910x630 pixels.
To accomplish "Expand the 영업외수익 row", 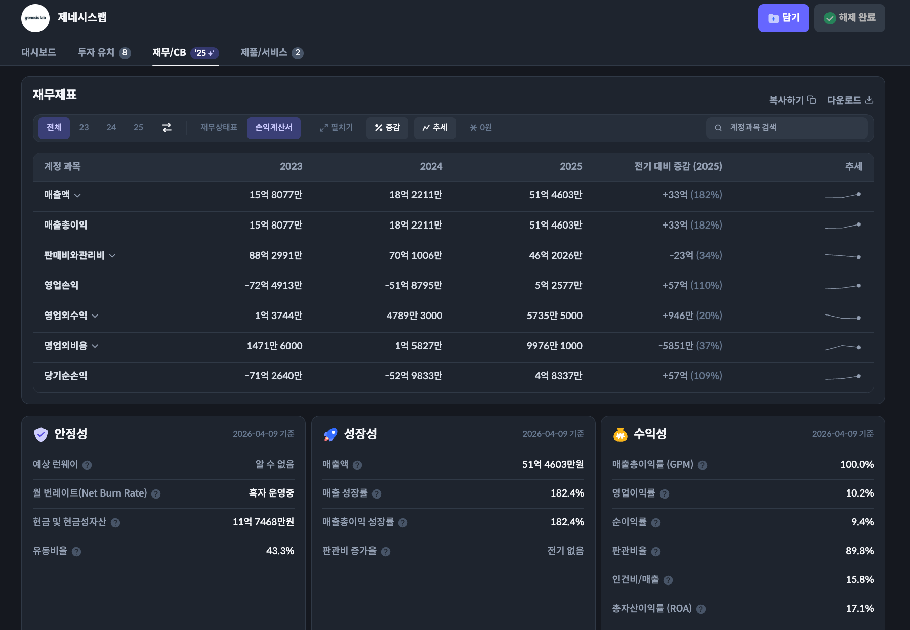I will pyautogui.click(x=95, y=316).
